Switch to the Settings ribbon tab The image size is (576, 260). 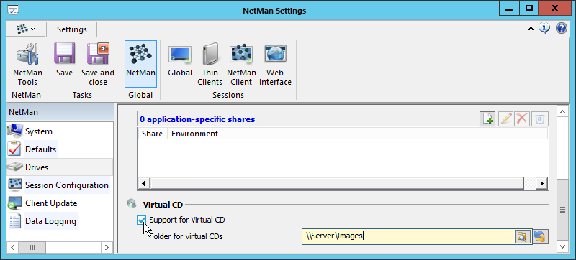pos(72,29)
